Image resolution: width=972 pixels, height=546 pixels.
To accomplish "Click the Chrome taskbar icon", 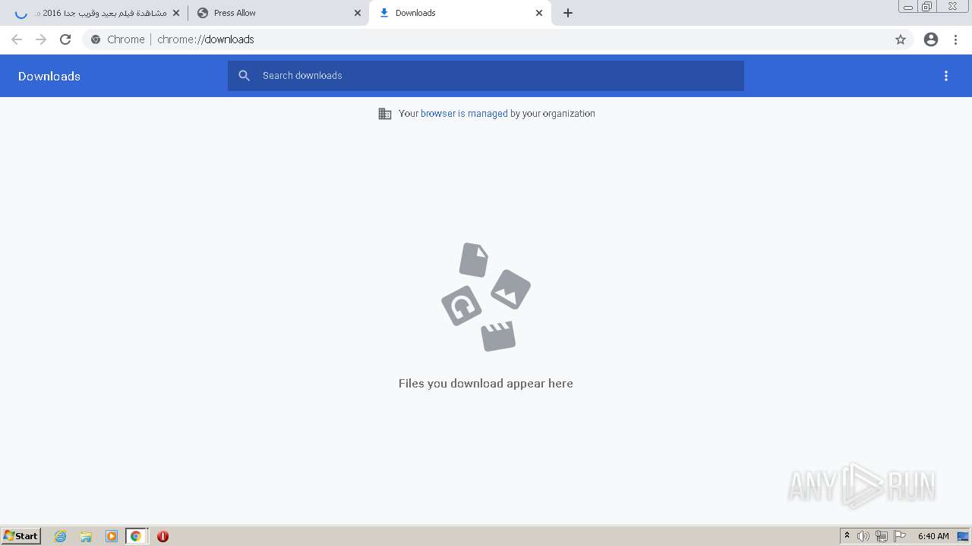I will (x=136, y=536).
